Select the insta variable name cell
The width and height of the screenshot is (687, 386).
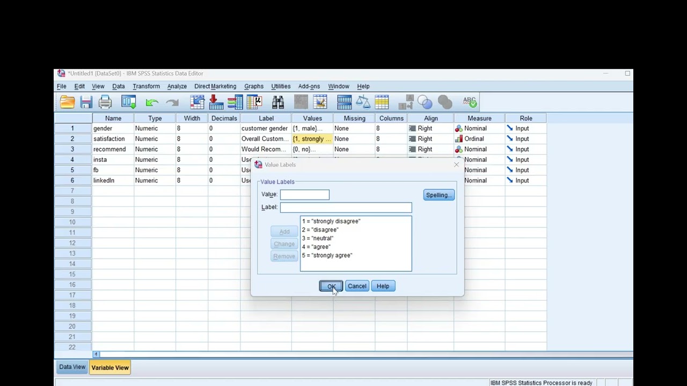click(113, 160)
